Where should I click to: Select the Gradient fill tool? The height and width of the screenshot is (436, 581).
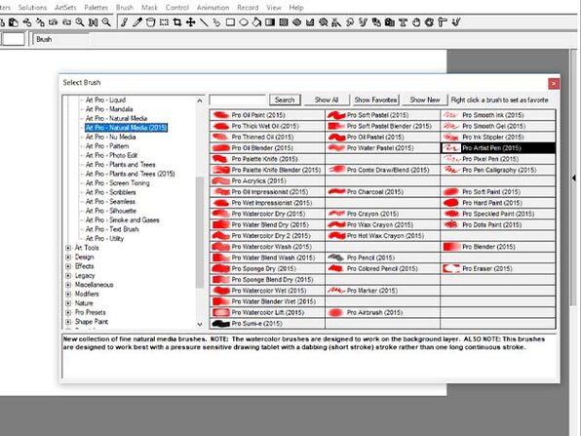(270, 22)
